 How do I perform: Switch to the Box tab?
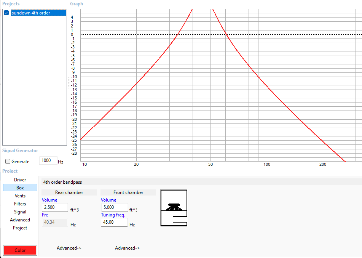click(20, 188)
